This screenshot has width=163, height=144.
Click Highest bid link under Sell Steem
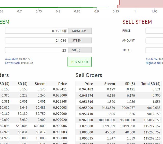click(x=154, y=63)
